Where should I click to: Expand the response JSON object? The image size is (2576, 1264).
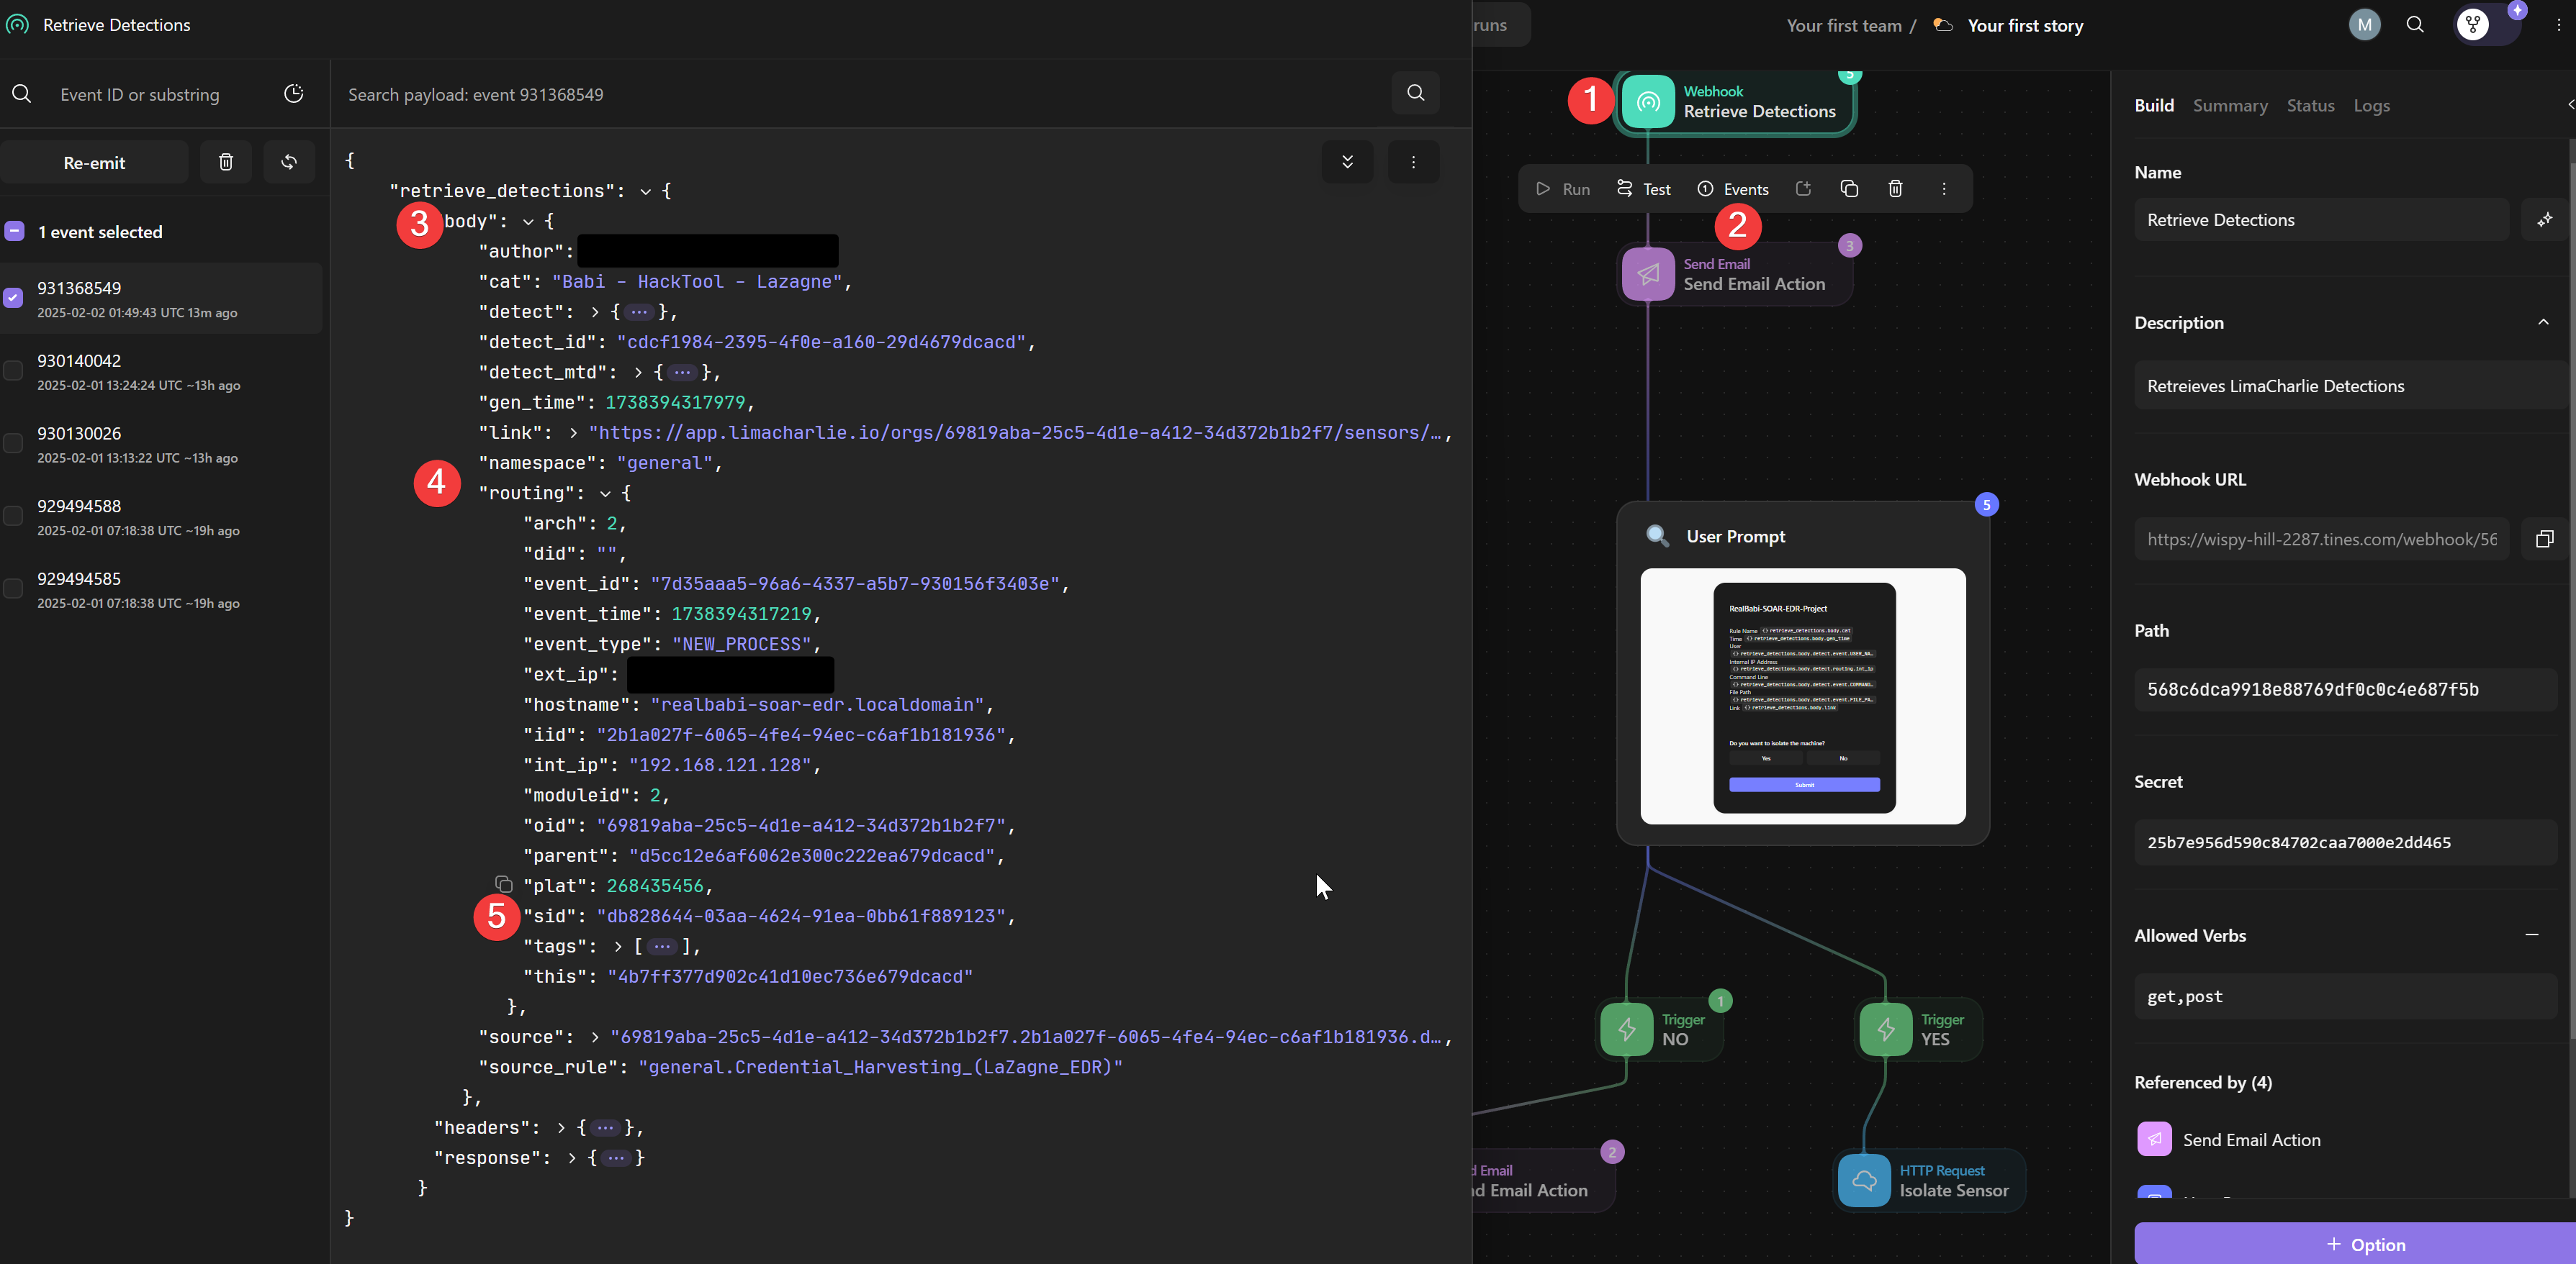pyautogui.click(x=571, y=1158)
